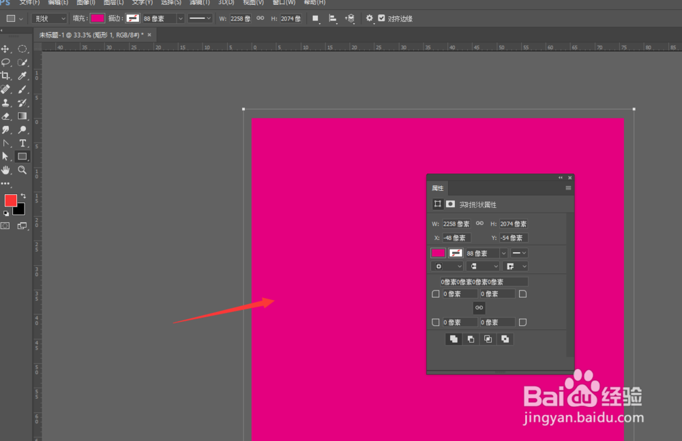The width and height of the screenshot is (682, 441).
Task: Click the Exclude Overlapping Shapes button
Action: (505, 339)
